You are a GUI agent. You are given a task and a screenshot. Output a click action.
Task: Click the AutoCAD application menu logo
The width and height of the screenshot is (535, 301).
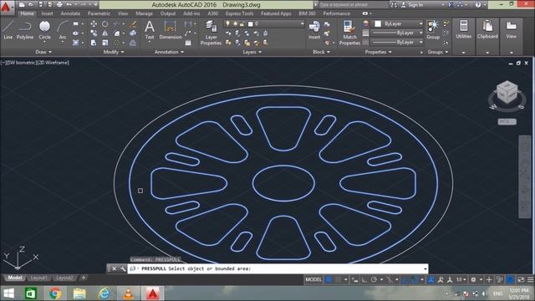(x=6, y=7)
